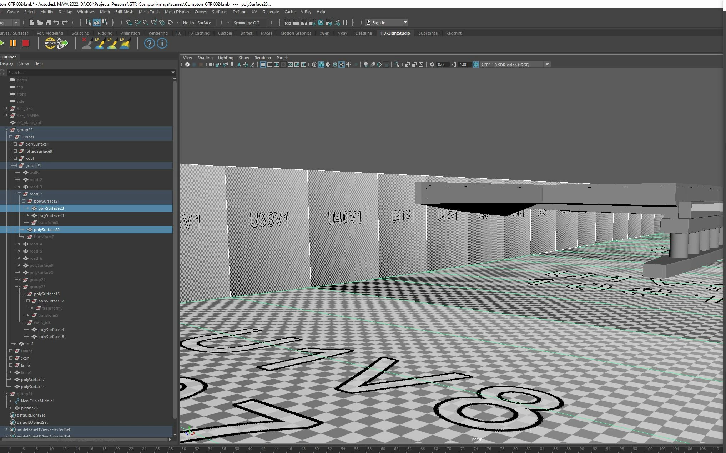The height and width of the screenshot is (453, 726).
Task: Click the undo arrow icon
Action: 56,22
